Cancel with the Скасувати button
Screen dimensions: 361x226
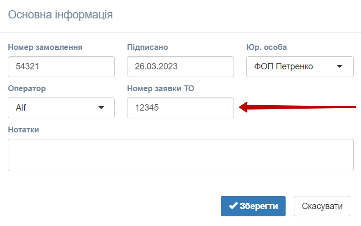tap(322, 206)
